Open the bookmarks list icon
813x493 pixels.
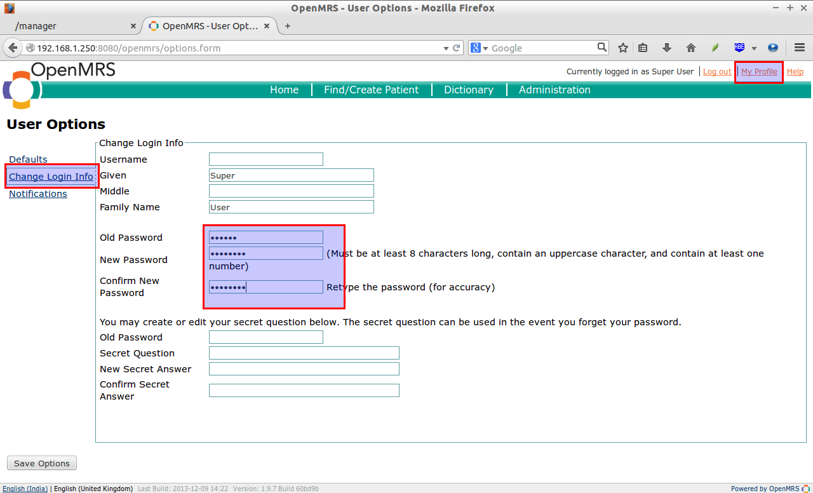pos(643,48)
